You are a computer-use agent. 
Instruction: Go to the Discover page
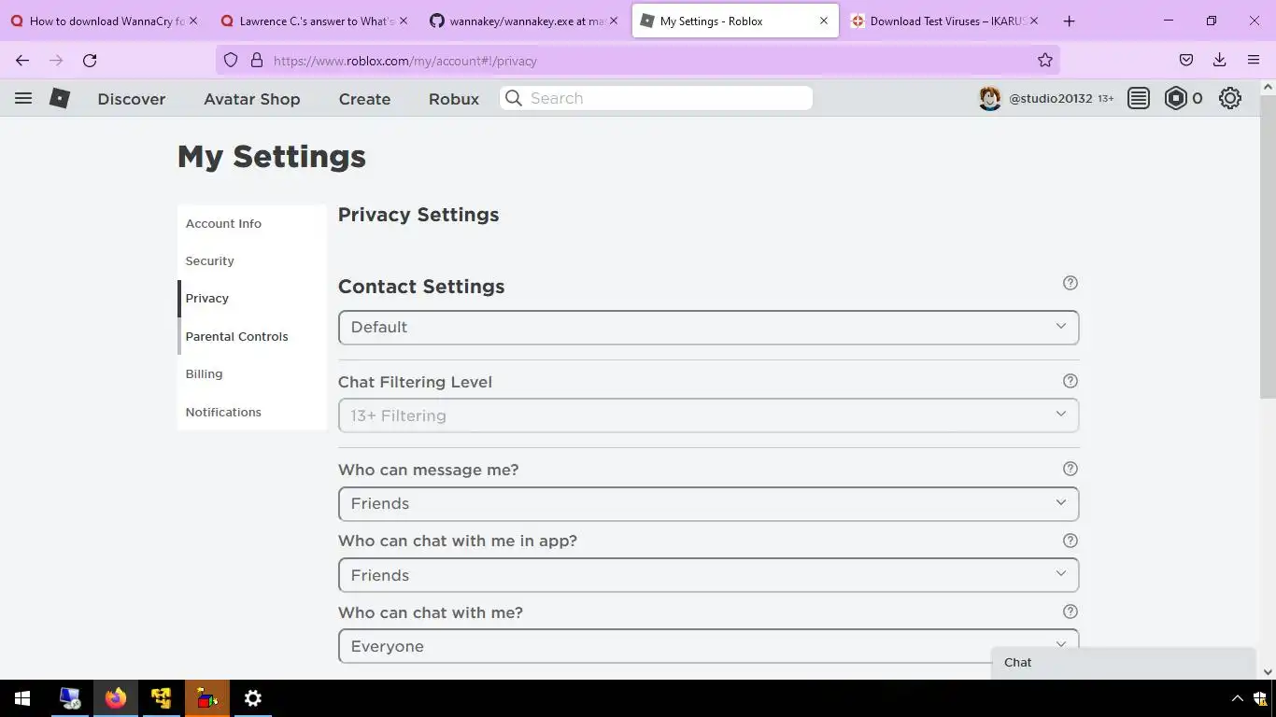point(132,99)
